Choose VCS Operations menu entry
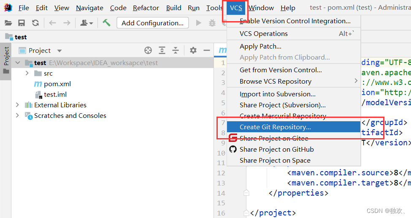The width and height of the screenshot is (411, 218). pyautogui.click(x=294, y=34)
